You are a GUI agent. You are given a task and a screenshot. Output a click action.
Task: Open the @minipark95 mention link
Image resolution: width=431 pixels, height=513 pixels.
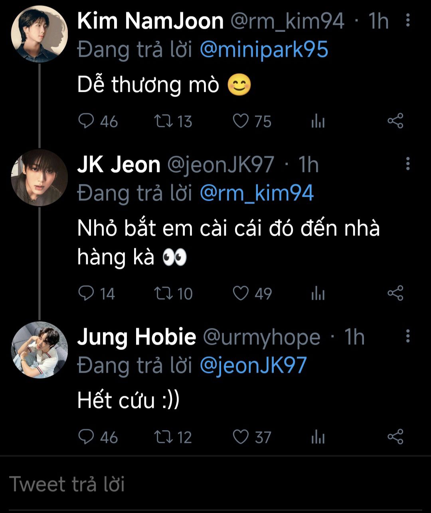pos(264,50)
